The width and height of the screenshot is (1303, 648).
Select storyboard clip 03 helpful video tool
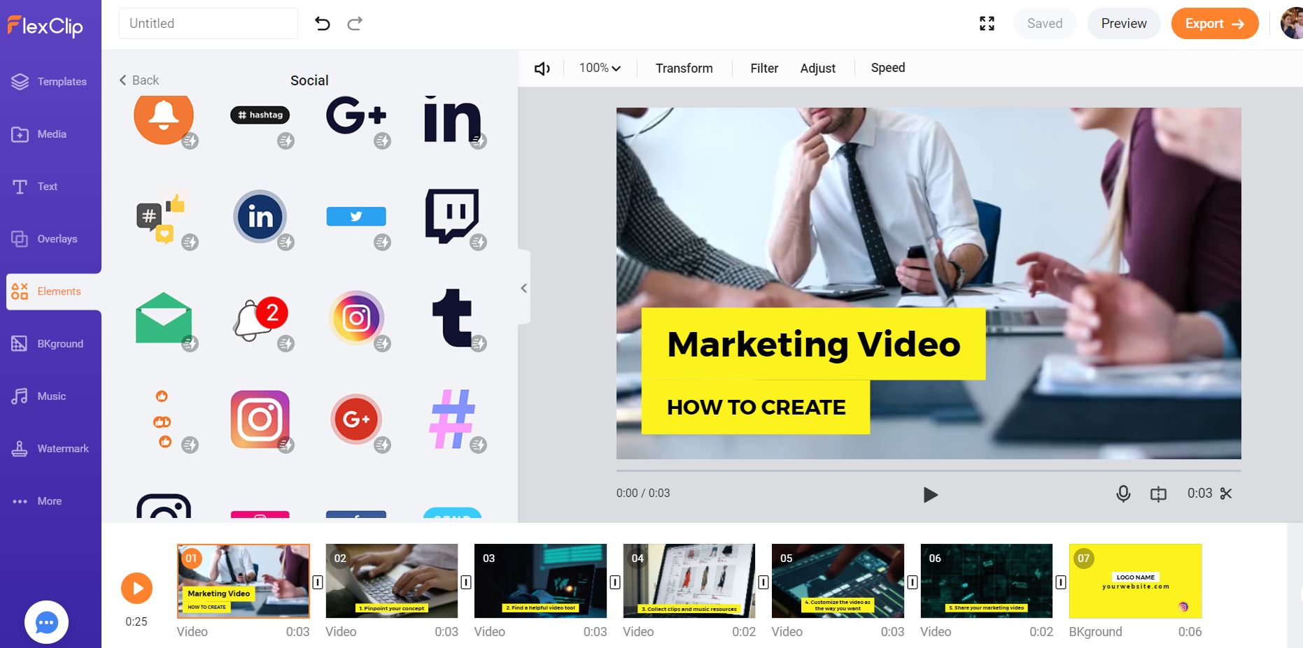540,581
